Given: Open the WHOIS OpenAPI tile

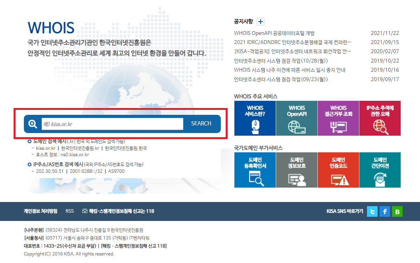Looking at the screenshot, I should [297, 118].
